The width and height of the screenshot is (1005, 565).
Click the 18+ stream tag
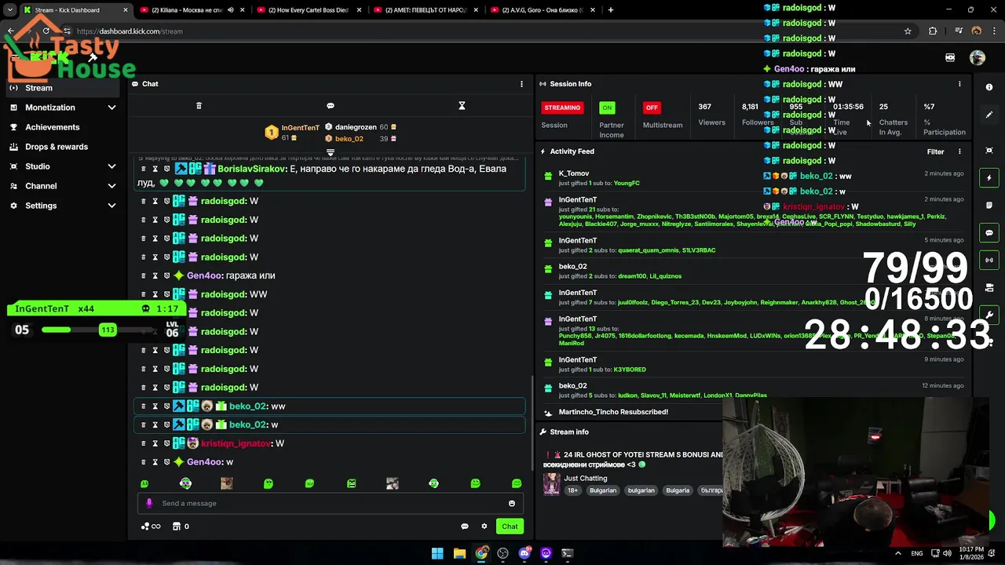click(573, 490)
